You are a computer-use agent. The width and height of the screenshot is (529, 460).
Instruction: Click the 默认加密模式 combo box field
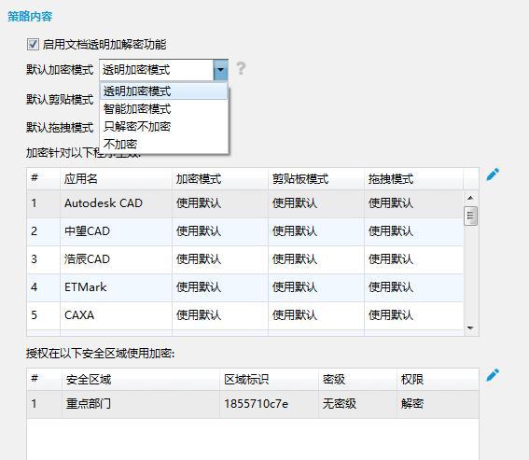click(x=163, y=70)
